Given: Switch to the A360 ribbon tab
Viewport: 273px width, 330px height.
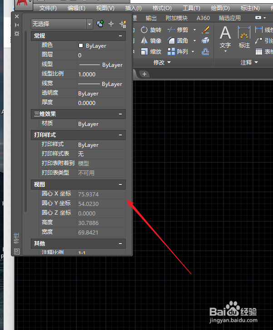Looking at the screenshot, I should tap(203, 18).
